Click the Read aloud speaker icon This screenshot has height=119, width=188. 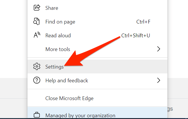click(x=37, y=36)
